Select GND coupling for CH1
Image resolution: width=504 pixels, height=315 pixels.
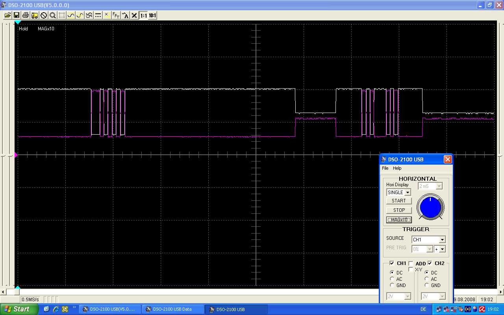392,285
